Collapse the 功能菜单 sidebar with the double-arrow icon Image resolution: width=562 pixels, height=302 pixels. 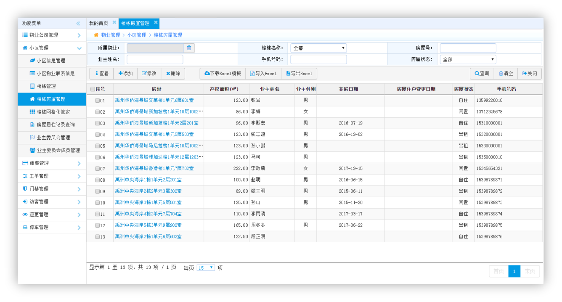tap(78, 24)
